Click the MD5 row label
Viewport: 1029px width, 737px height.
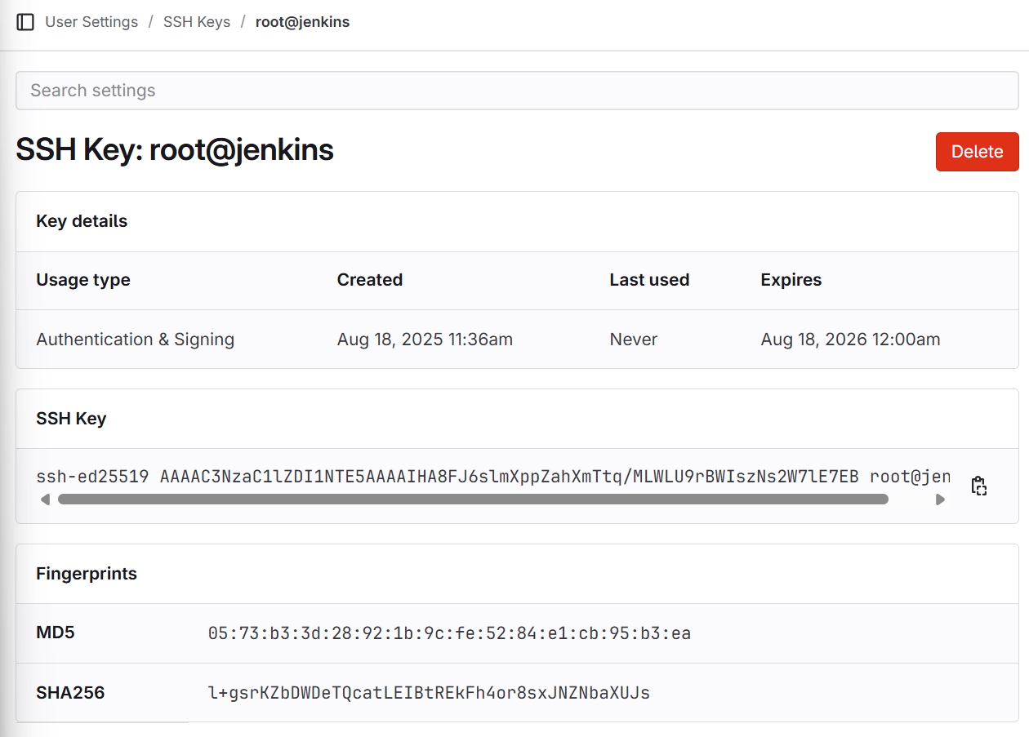56,633
